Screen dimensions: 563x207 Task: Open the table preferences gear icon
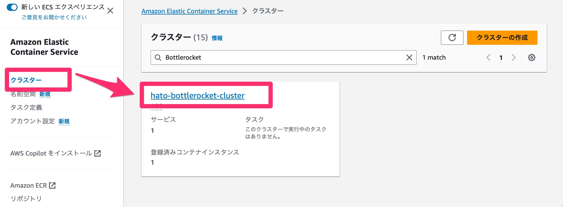click(x=531, y=57)
